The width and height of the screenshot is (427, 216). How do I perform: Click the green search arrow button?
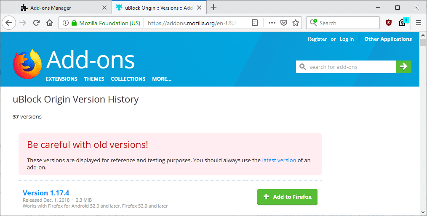point(403,66)
